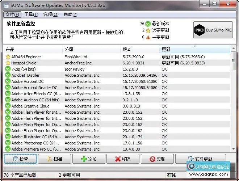Sort the list by the 更新 column header
This screenshot has height=181, width=239.
pos(194,49)
